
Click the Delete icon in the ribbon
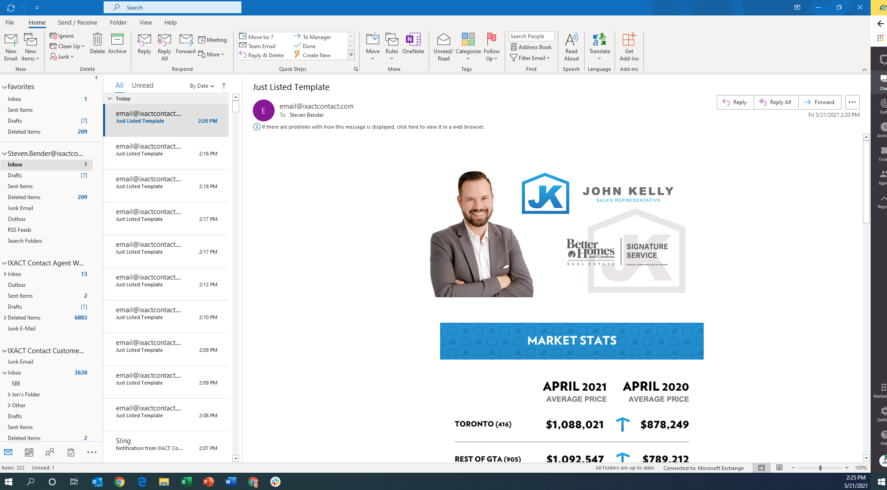click(97, 44)
